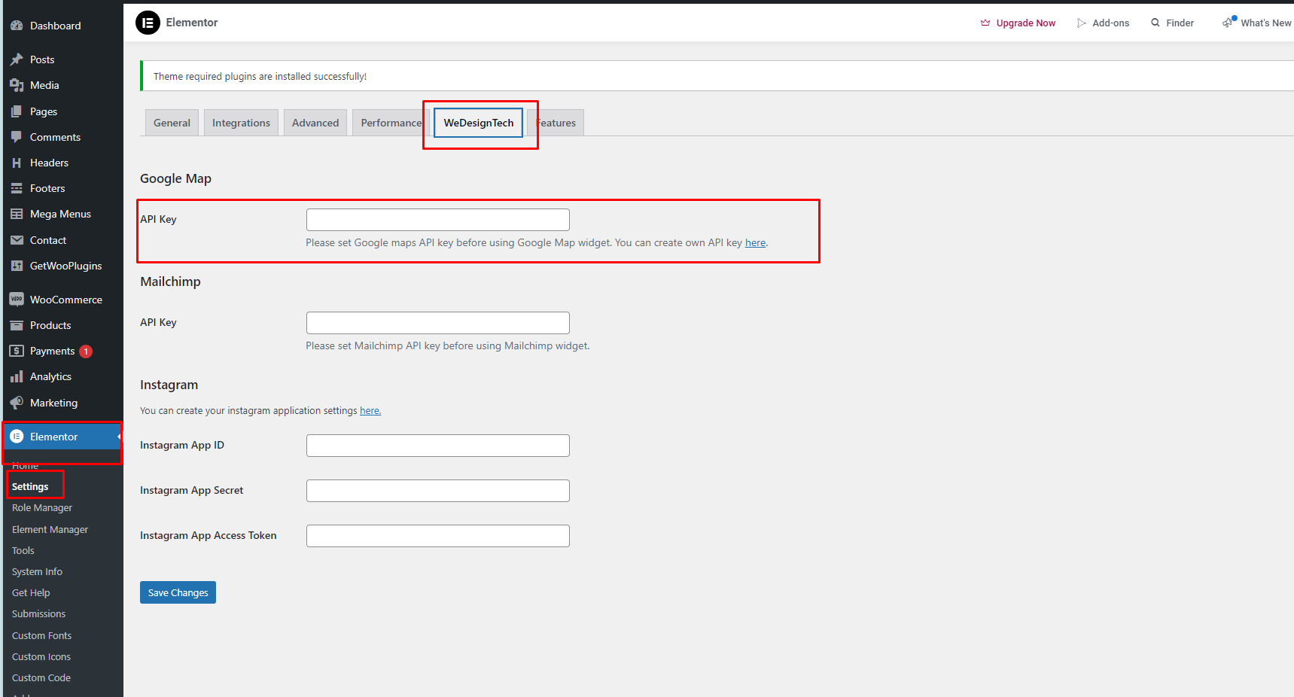Open Tools submenu item
1294x697 pixels.
23,550
